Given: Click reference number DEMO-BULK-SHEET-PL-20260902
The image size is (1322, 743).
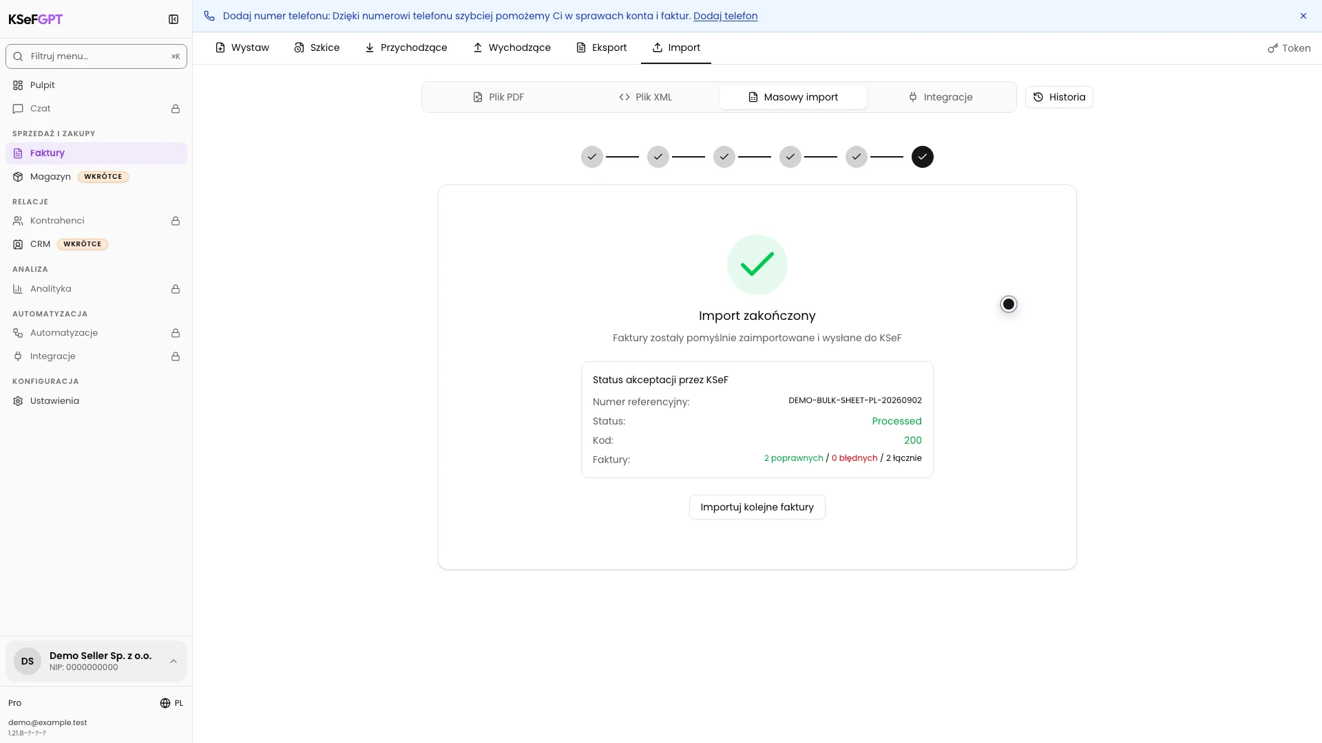Looking at the screenshot, I should [855, 400].
